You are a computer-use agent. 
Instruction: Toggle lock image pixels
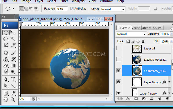[x=133, y=41]
